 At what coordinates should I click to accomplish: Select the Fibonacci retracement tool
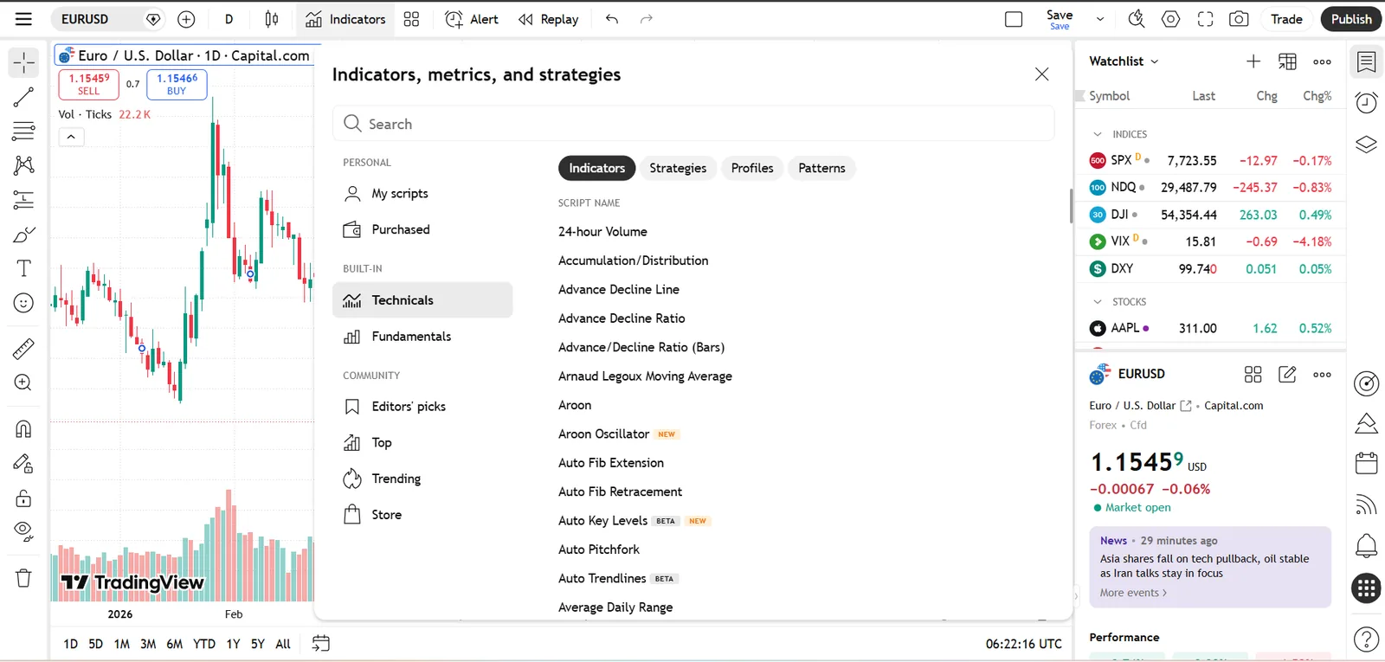click(23, 132)
